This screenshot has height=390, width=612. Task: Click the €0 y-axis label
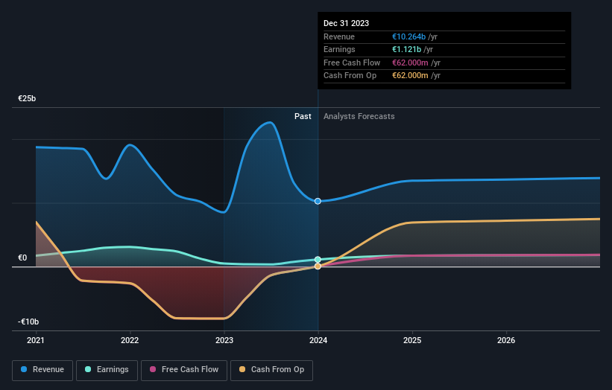tap(22, 258)
